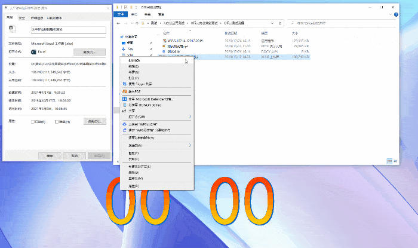
Task: Sort by the Type column header
Action: click(x=264, y=33)
